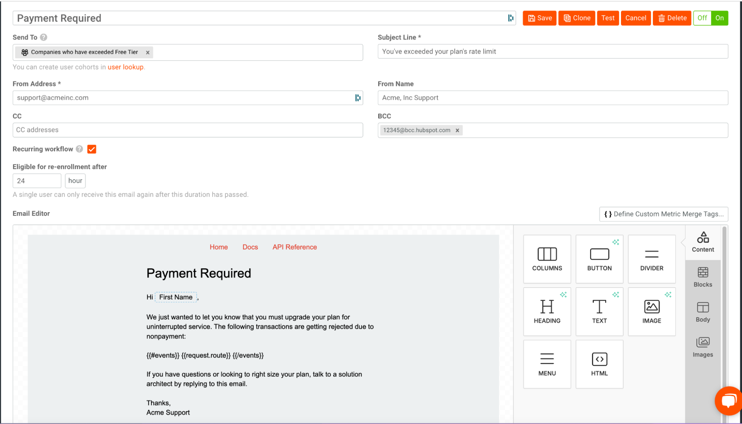This screenshot has height=424, width=742.
Task: Remove the Companies exceeded Free Tier cohort
Action: pyautogui.click(x=148, y=53)
